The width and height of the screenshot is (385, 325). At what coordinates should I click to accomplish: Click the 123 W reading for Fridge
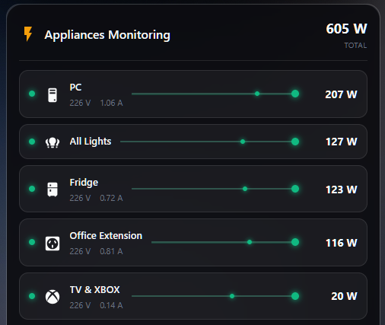342,190
